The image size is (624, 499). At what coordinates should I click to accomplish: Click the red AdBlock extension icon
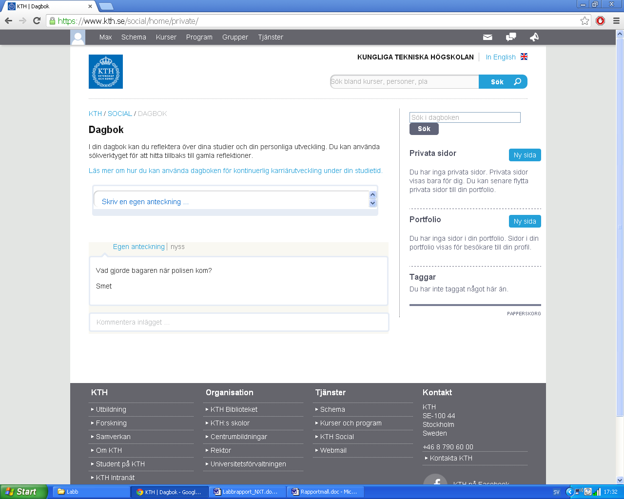(x=601, y=20)
